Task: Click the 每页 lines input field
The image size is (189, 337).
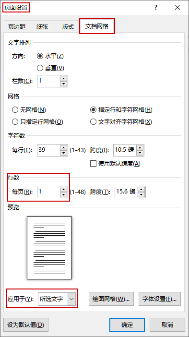Action: coord(48,192)
